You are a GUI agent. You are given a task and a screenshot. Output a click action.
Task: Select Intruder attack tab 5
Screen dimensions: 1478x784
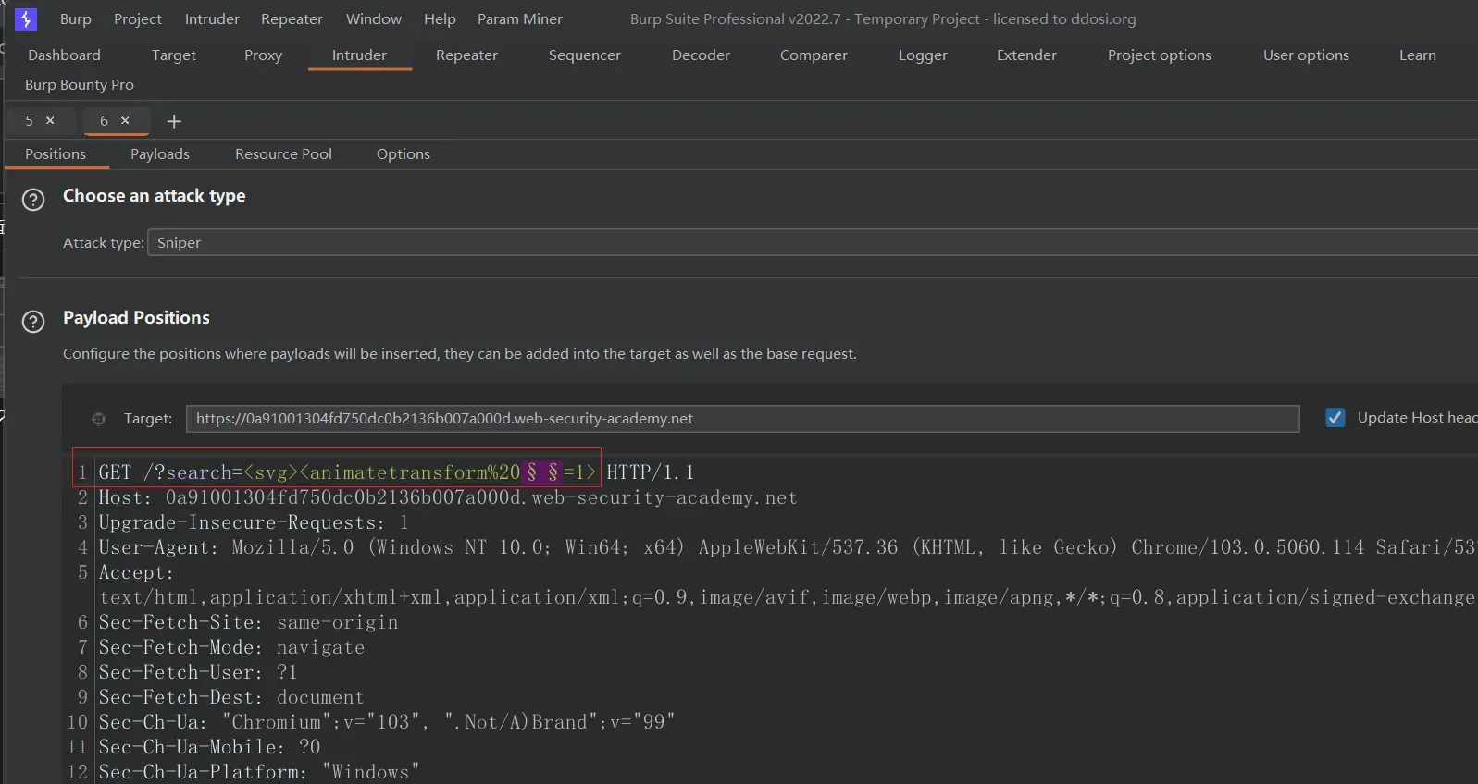pyautogui.click(x=29, y=120)
